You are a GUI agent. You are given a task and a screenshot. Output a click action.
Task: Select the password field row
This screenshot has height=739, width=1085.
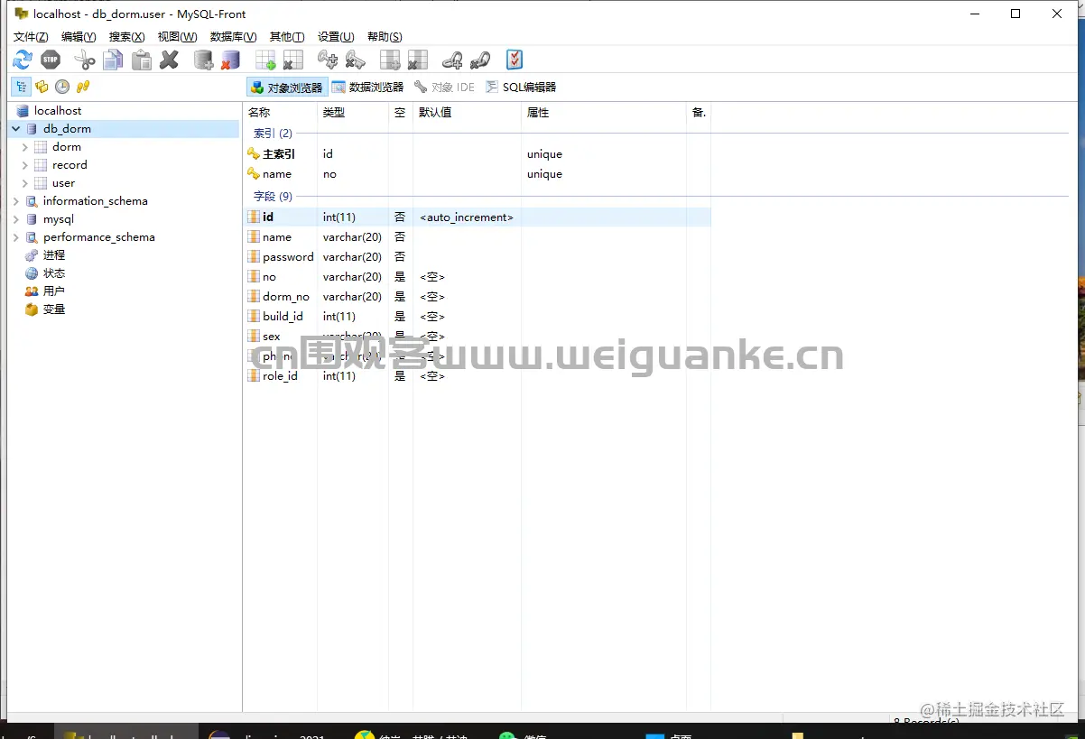[478, 257]
